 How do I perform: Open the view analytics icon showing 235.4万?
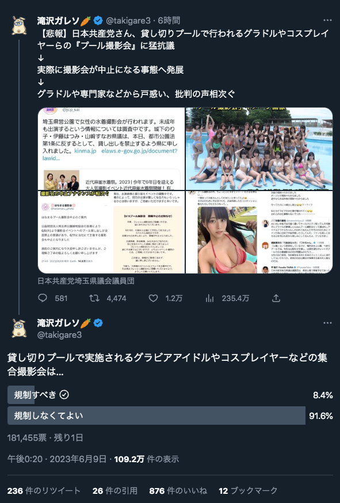(x=209, y=298)
